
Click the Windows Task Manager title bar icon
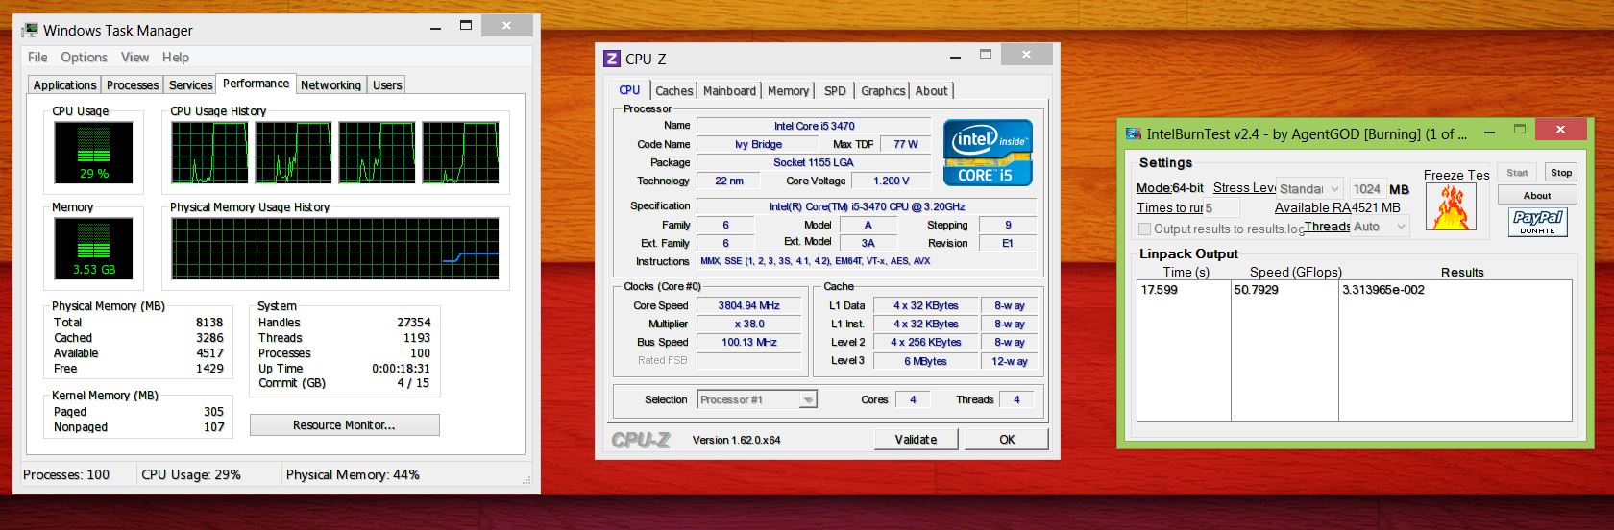(29, 31)
